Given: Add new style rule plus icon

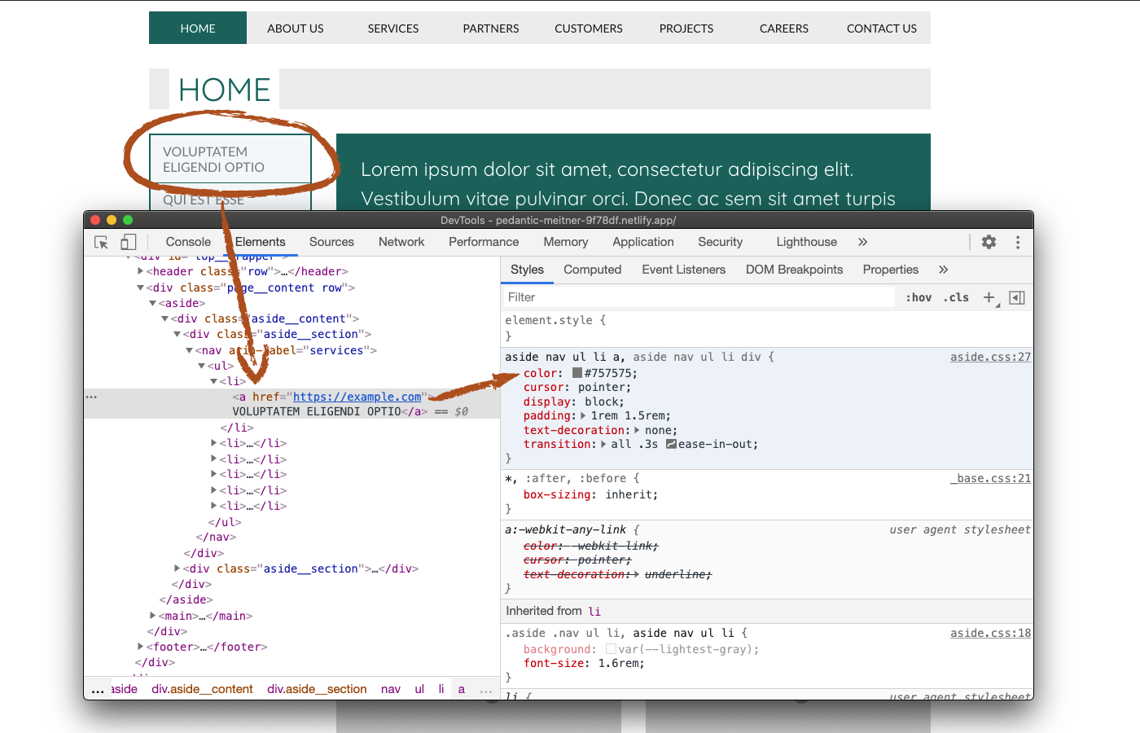Looking at the screenshot, I should (x=989, y=297).
